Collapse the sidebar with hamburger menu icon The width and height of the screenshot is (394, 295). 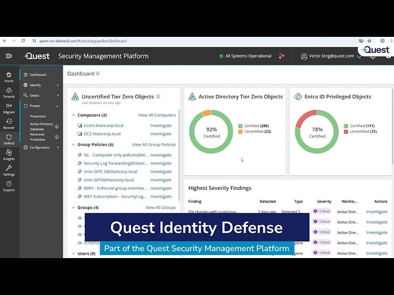tap(9, 56)
